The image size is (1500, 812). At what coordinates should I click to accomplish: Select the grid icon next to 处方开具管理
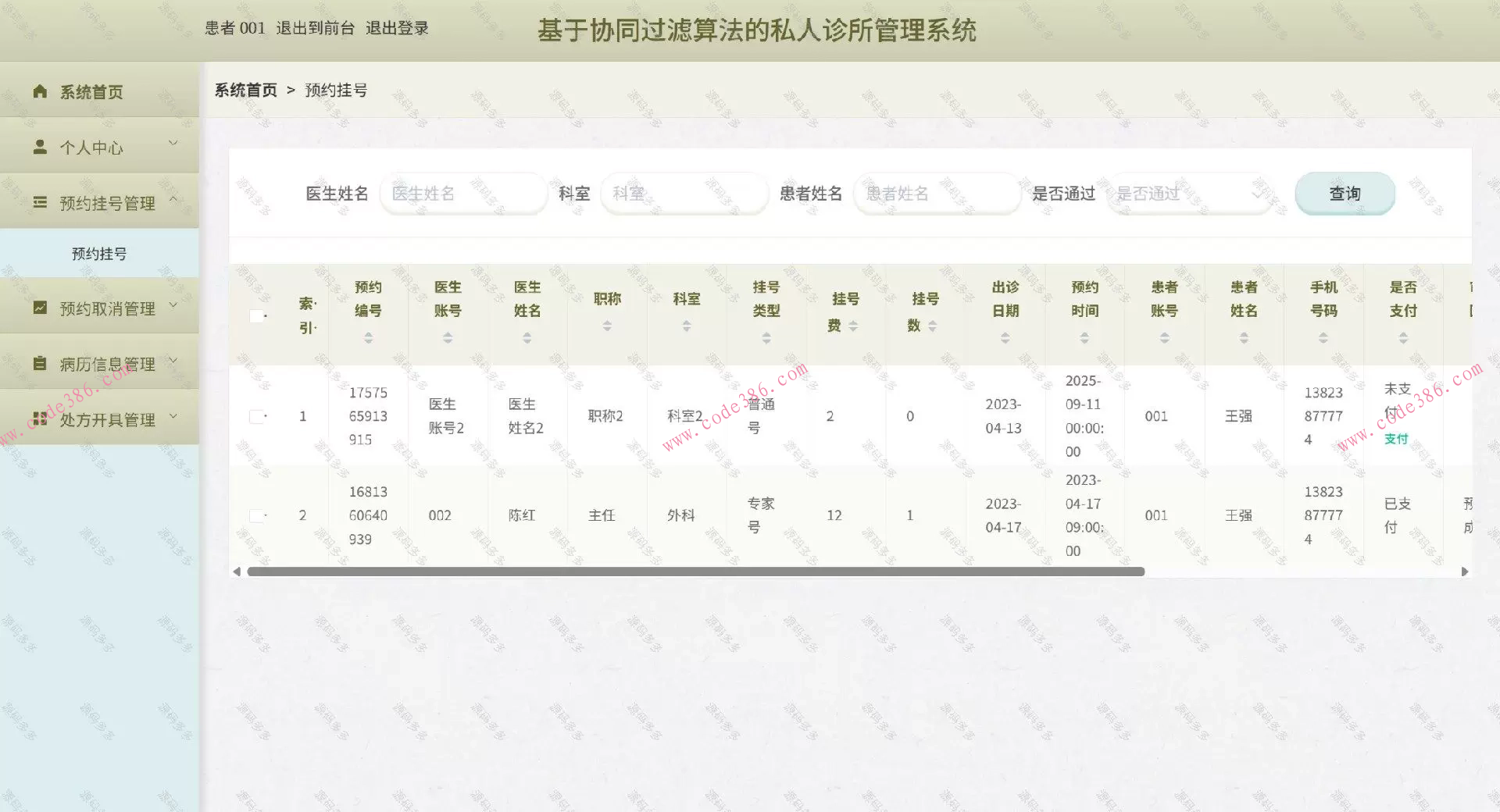[x=40, y=418]
